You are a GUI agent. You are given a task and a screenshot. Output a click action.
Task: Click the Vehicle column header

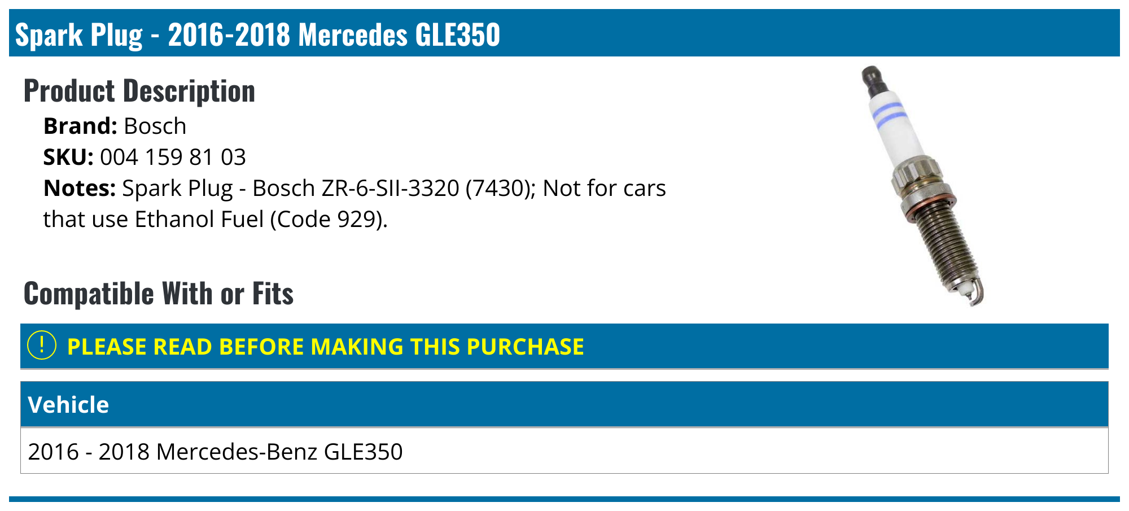point(68,404)
